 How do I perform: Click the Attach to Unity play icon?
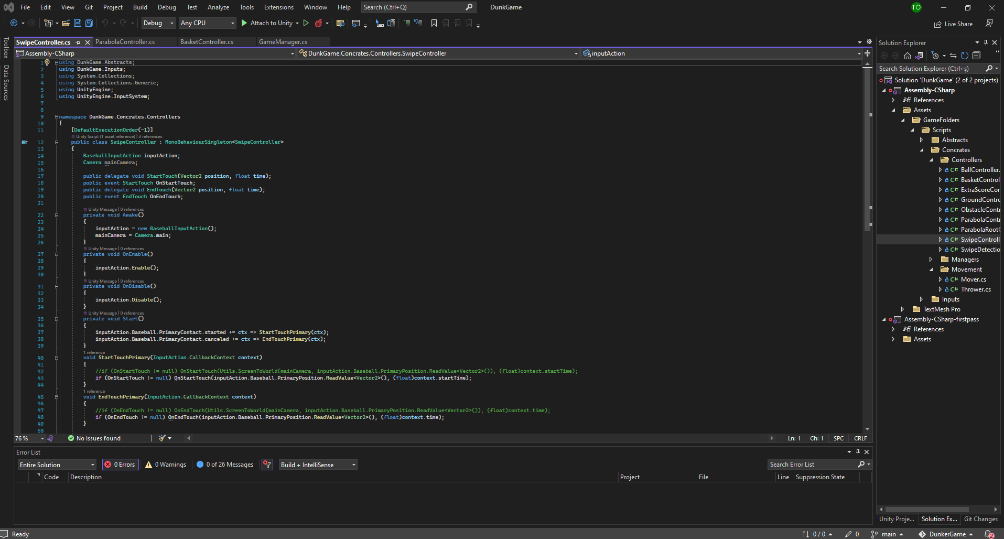(x=244, y=23)
